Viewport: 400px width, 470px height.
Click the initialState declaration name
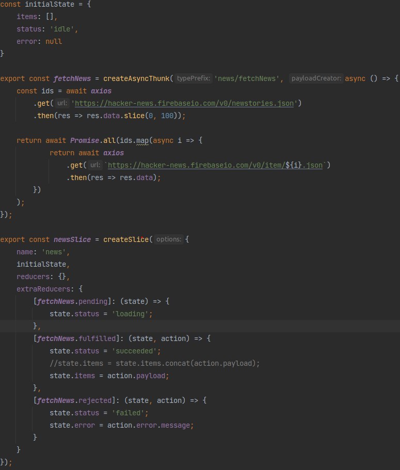coord(50,5)
